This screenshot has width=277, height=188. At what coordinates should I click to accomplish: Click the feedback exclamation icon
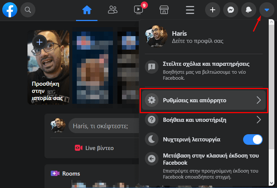click(x=152, y=67)
